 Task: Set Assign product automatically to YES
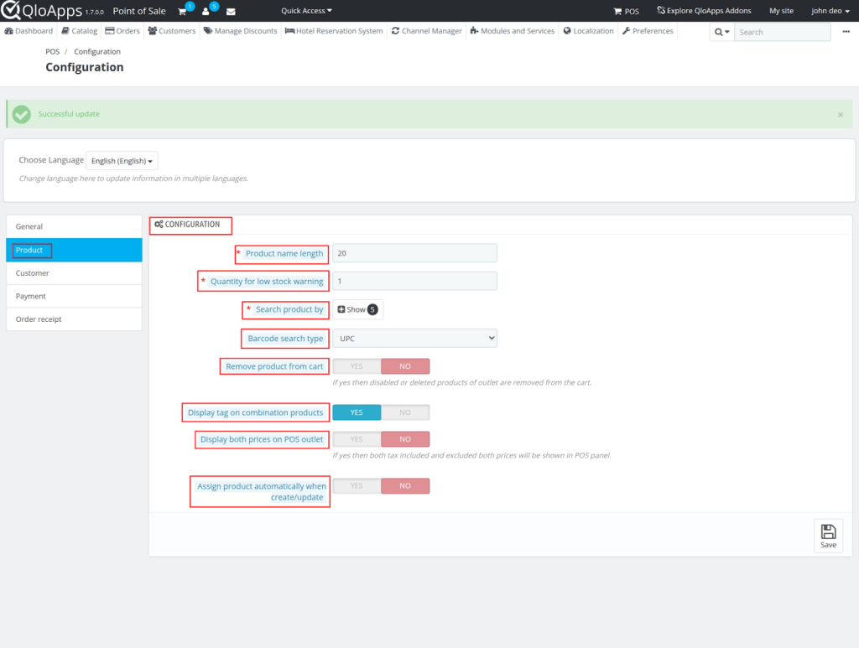coord(357,486)
